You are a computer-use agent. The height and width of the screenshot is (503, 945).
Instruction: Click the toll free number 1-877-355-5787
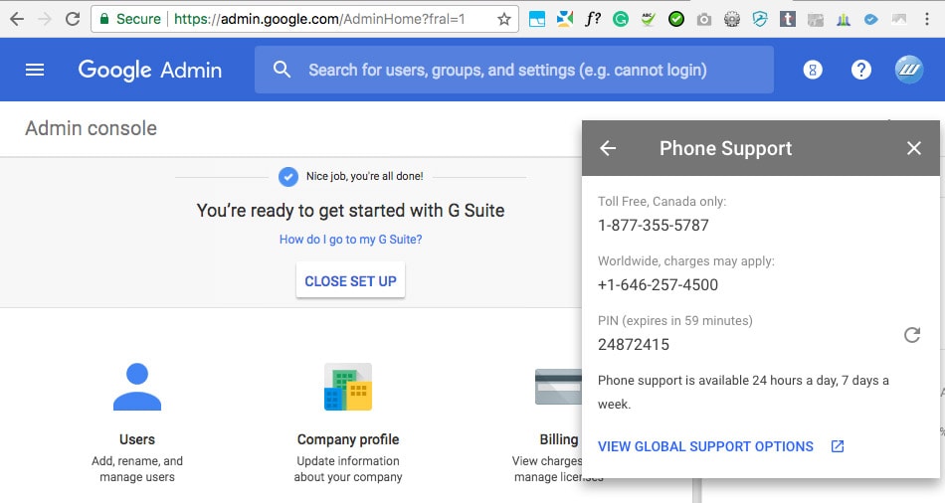(x=654, y=226)
